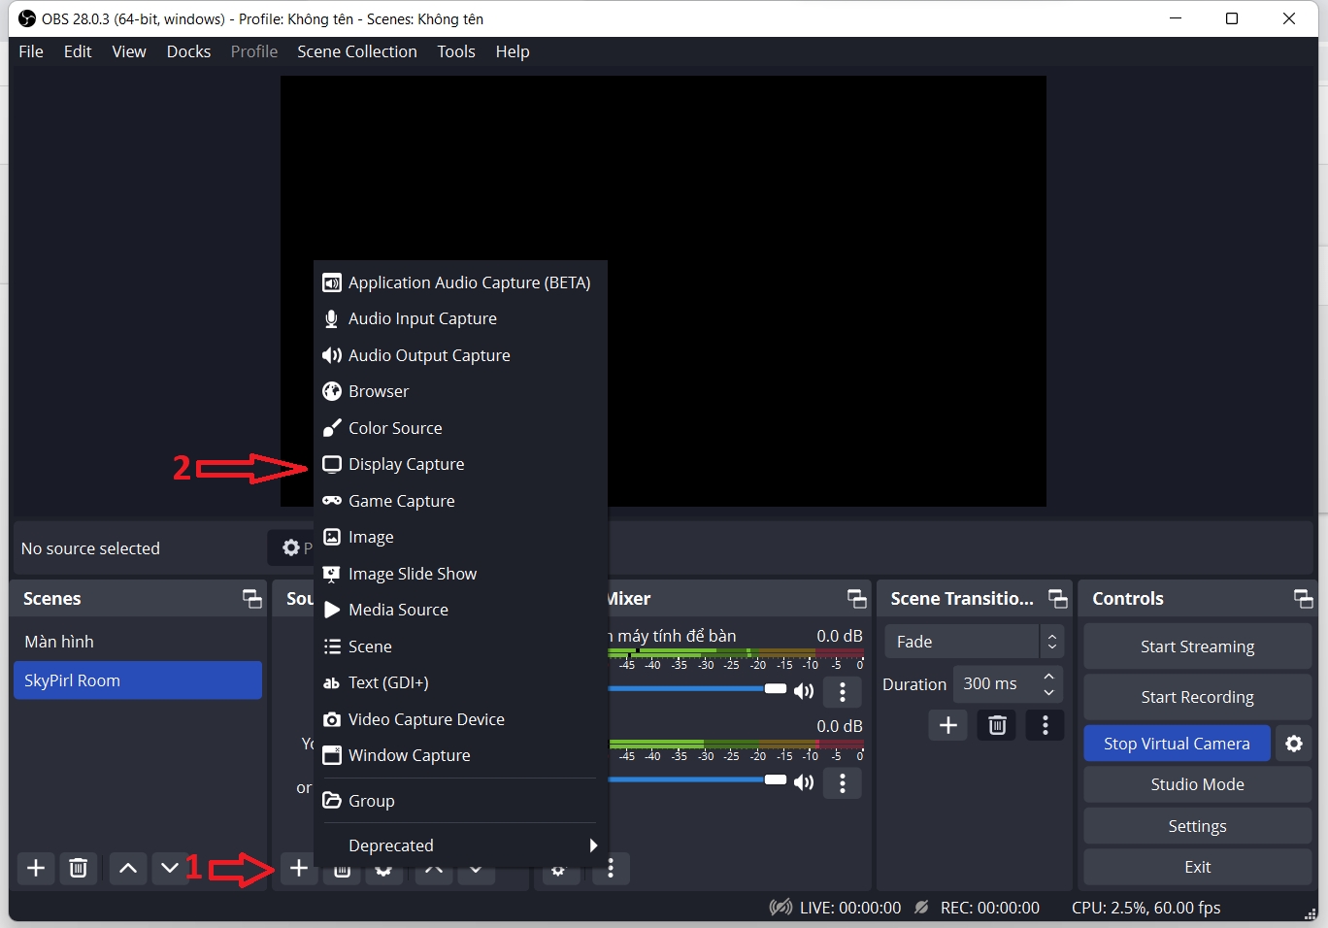Stop Virtual Camera toggle button
The height and width of the screenshot is (928, 1328).
(x=1177, y=744)
